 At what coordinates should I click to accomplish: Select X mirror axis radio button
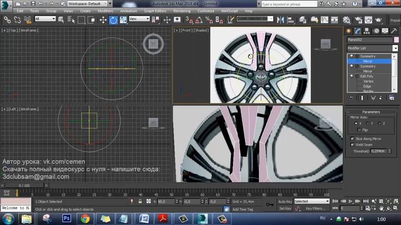(x=356, y=123)
